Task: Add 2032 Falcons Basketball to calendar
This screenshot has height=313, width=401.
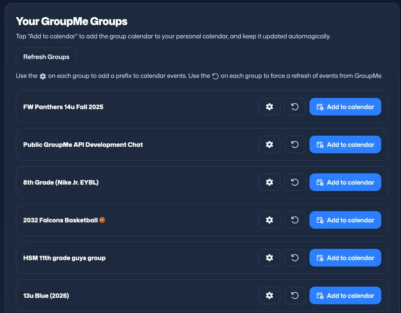Action: tap(345, 220)
